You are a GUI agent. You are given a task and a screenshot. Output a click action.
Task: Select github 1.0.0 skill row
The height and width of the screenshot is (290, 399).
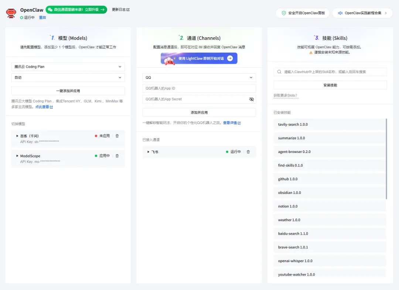click(x=330, y=179)
